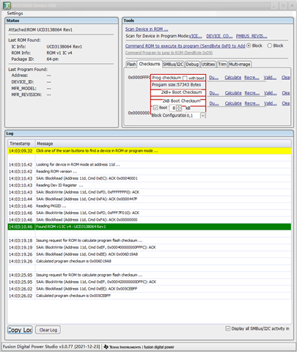Click Du... in the 2kB+ Boot Checksum row

tap(214, 93)
